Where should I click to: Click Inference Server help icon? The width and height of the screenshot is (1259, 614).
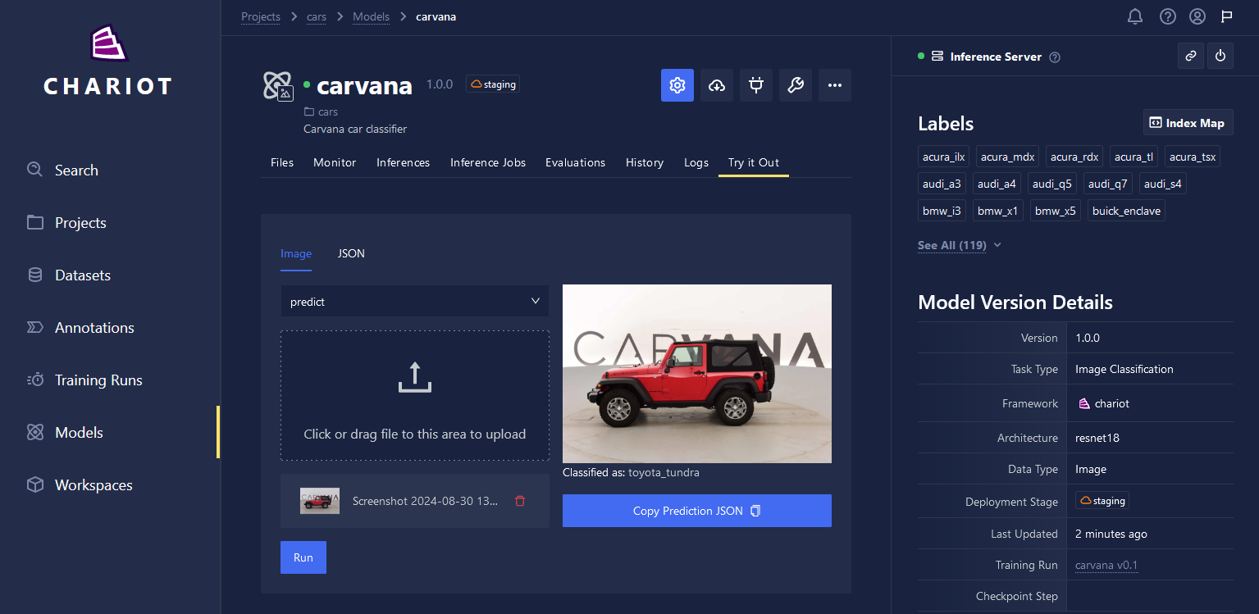point(1056,57)
